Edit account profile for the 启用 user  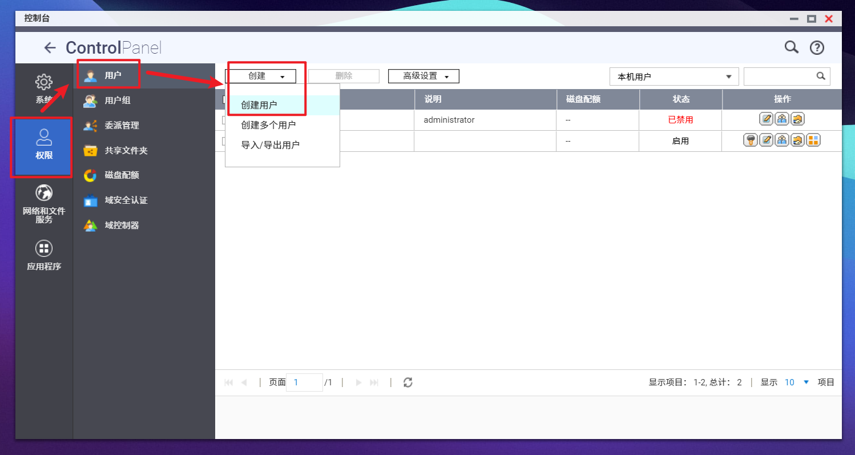pos(766,140)
